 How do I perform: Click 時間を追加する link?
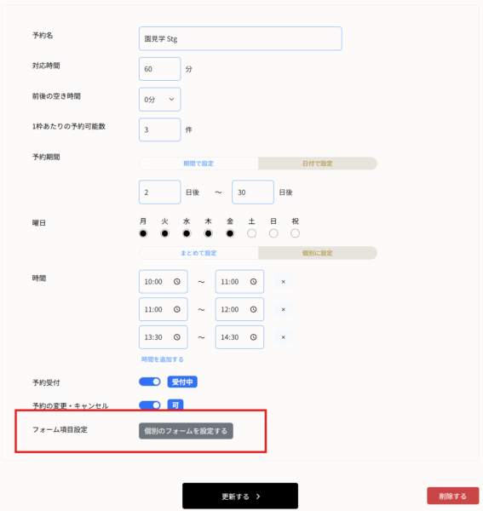point(163,359)
